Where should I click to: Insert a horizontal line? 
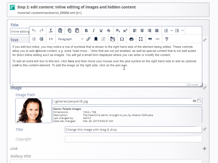158,39
